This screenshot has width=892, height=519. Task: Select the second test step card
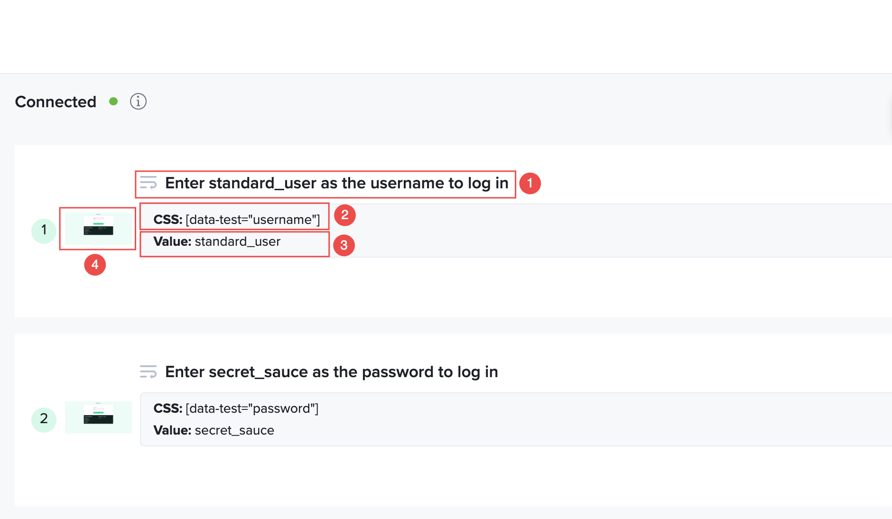click(453, 420)
